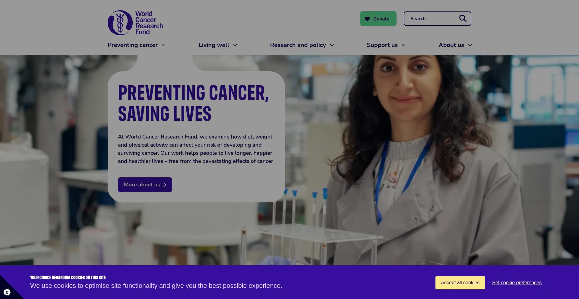Screen dimensions: 579x299
Task: Open the Living well menu
Action: coord(214,45)
